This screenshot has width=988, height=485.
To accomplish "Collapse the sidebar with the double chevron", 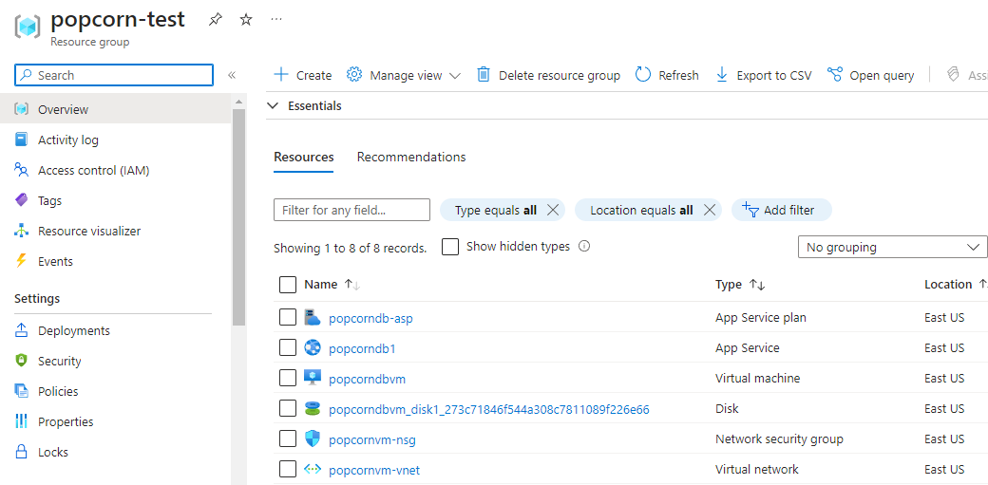I will (232, 75).
